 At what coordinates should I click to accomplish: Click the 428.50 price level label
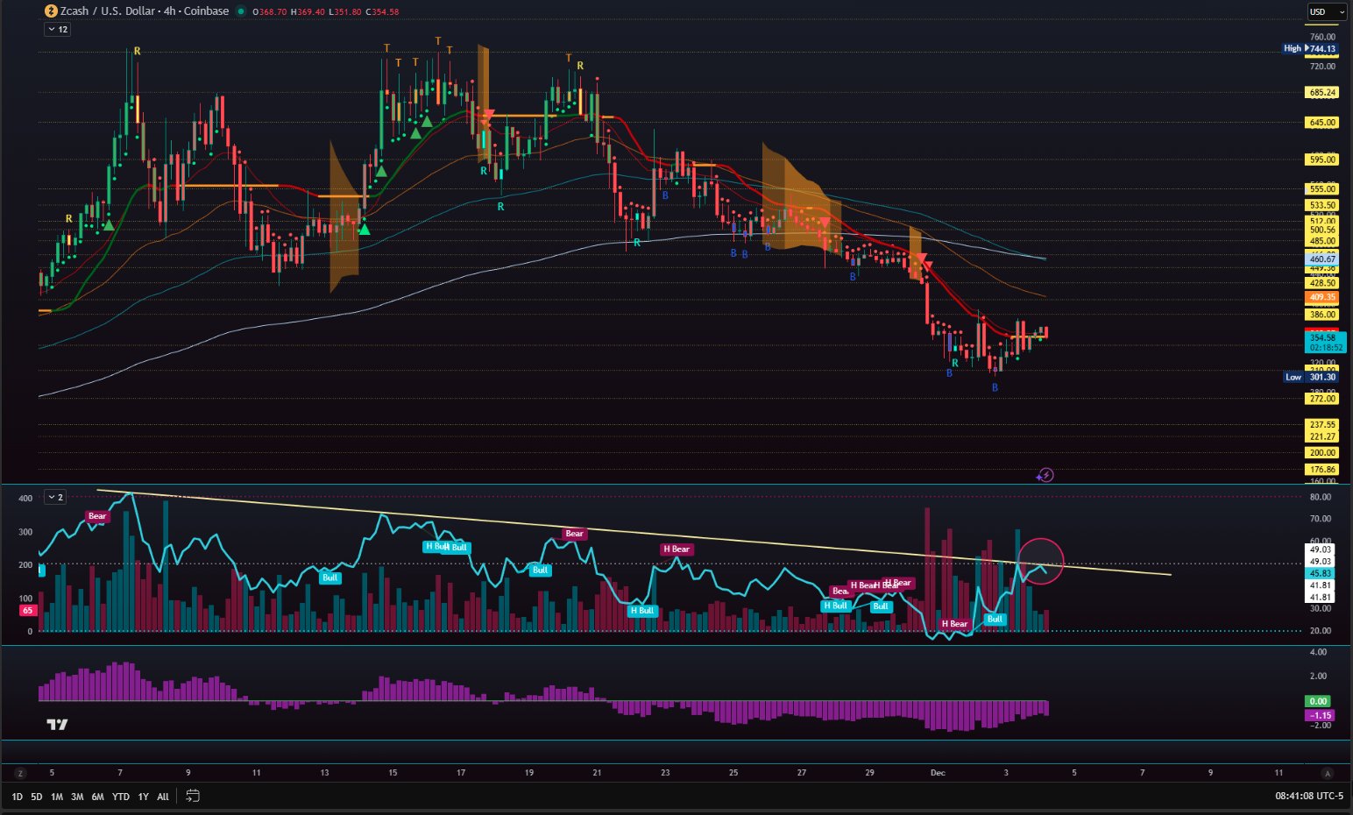click(1322, 283)
